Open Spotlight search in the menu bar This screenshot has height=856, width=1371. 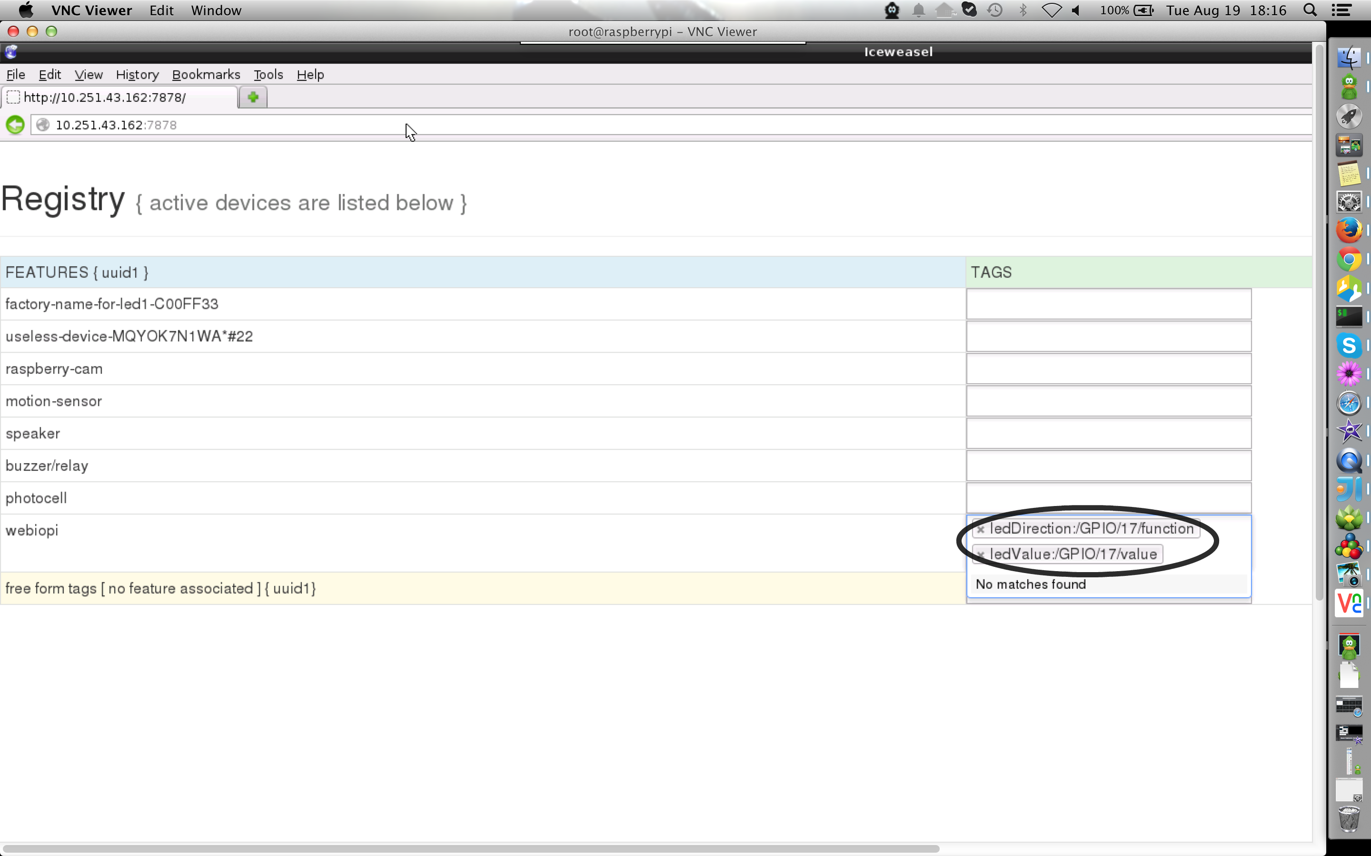1310,10
